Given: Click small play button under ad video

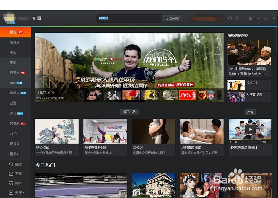Looking at the screenshot, I should click(231, 142).
